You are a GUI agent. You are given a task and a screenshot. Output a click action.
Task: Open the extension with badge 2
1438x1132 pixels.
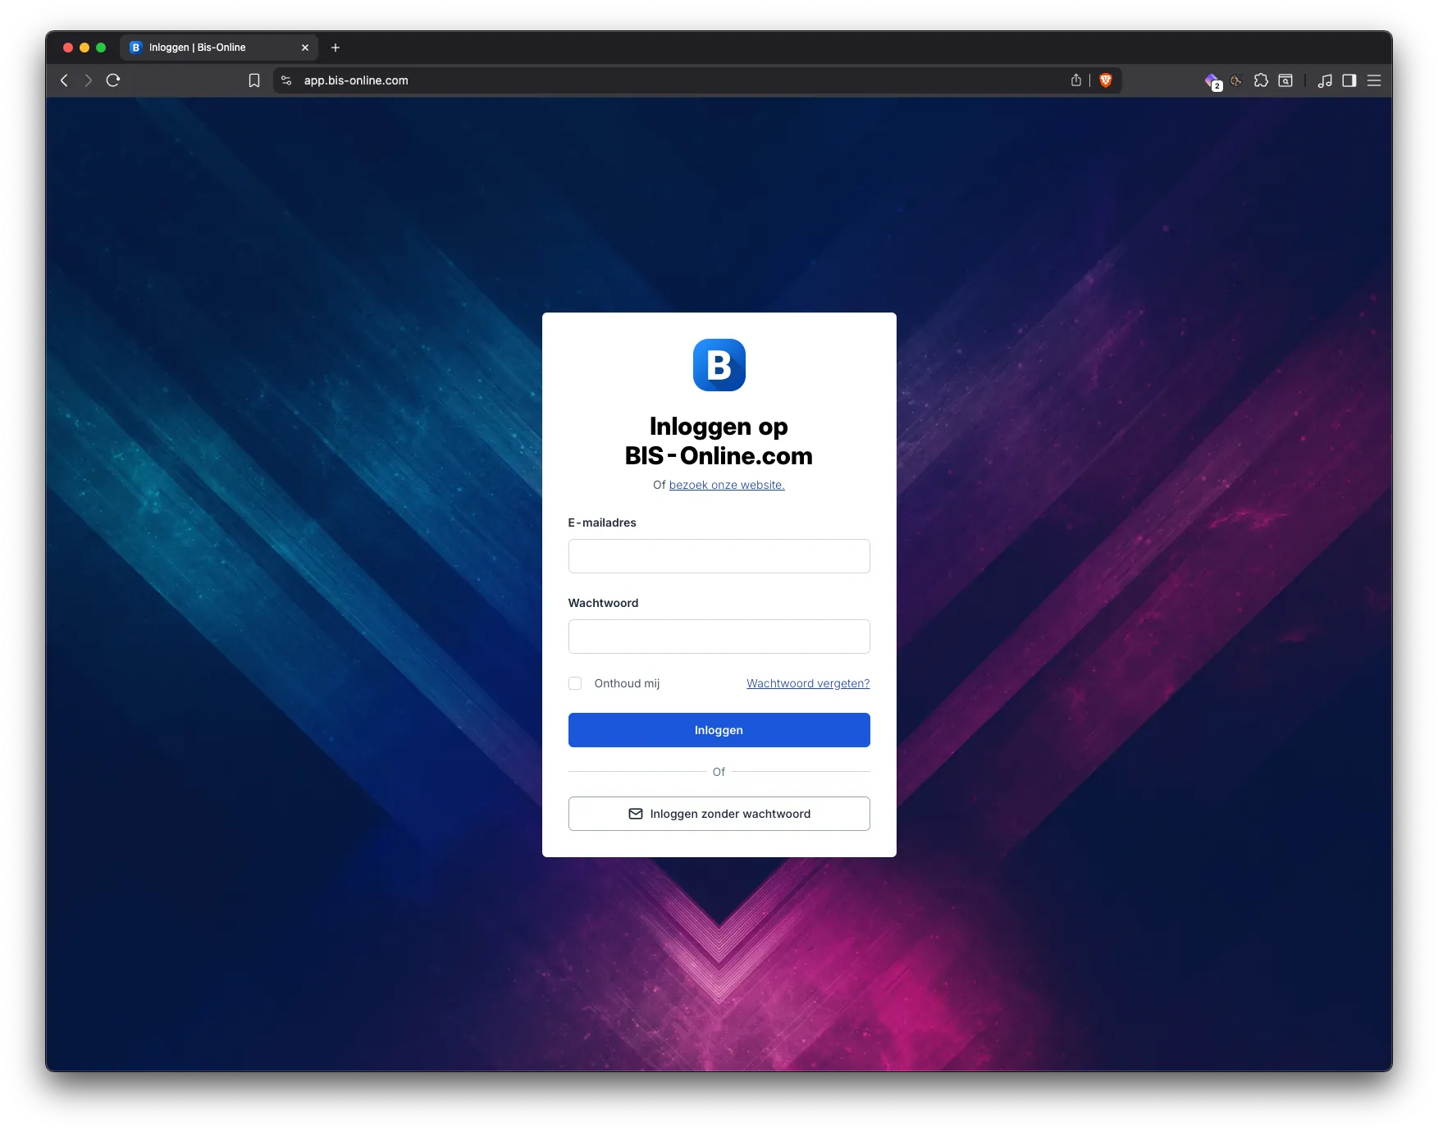tap(1212, 80)
